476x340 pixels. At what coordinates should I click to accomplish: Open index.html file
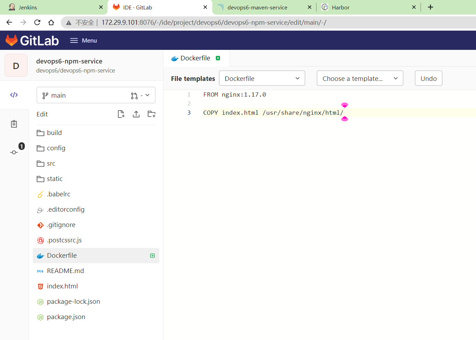[96, 286]
